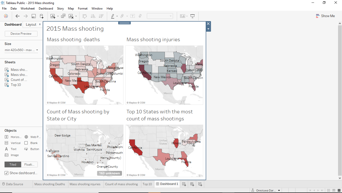Select the Count of mass shooting sheet
This screenshot has height=193, width=342.
(122, 184)
